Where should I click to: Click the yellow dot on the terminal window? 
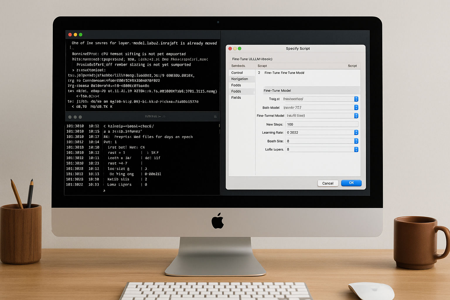[x=75, y=34]
